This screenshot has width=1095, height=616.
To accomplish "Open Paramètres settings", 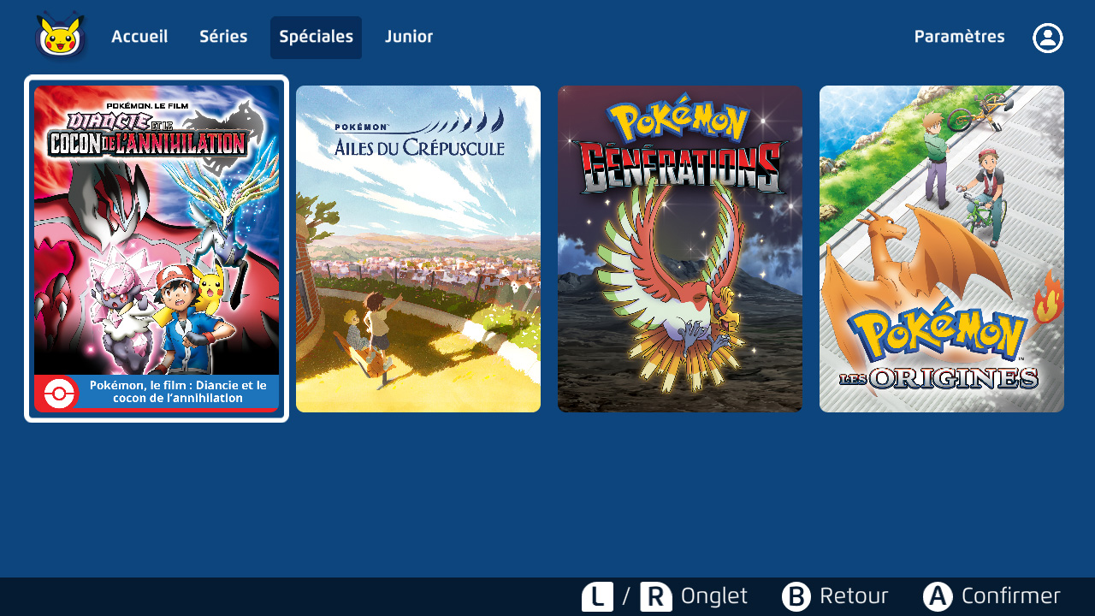I will tap(959, 37).
